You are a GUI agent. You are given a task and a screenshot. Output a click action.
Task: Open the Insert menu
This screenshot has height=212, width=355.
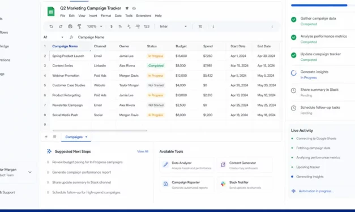(x=93, y=16)
